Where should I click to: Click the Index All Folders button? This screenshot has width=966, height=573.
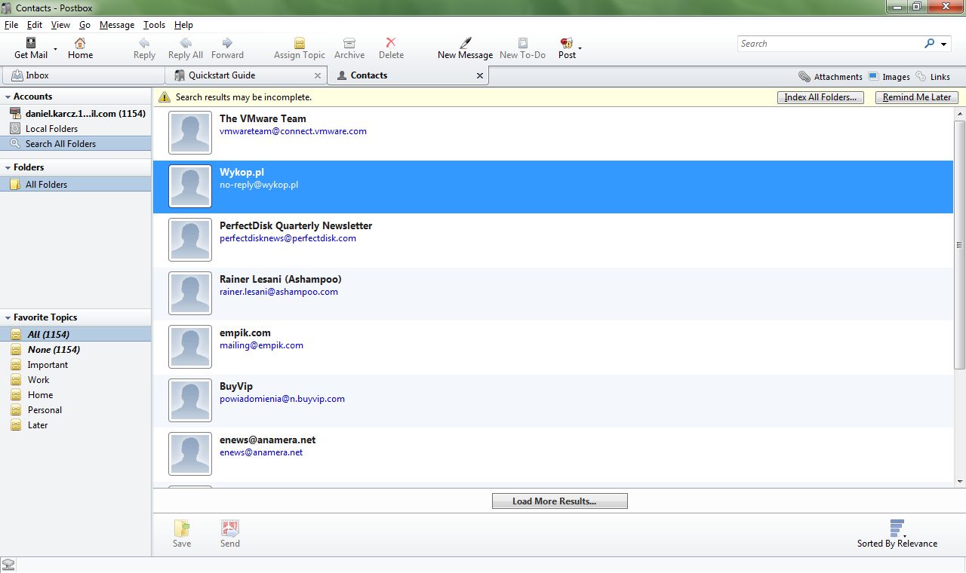pos(820,97)
